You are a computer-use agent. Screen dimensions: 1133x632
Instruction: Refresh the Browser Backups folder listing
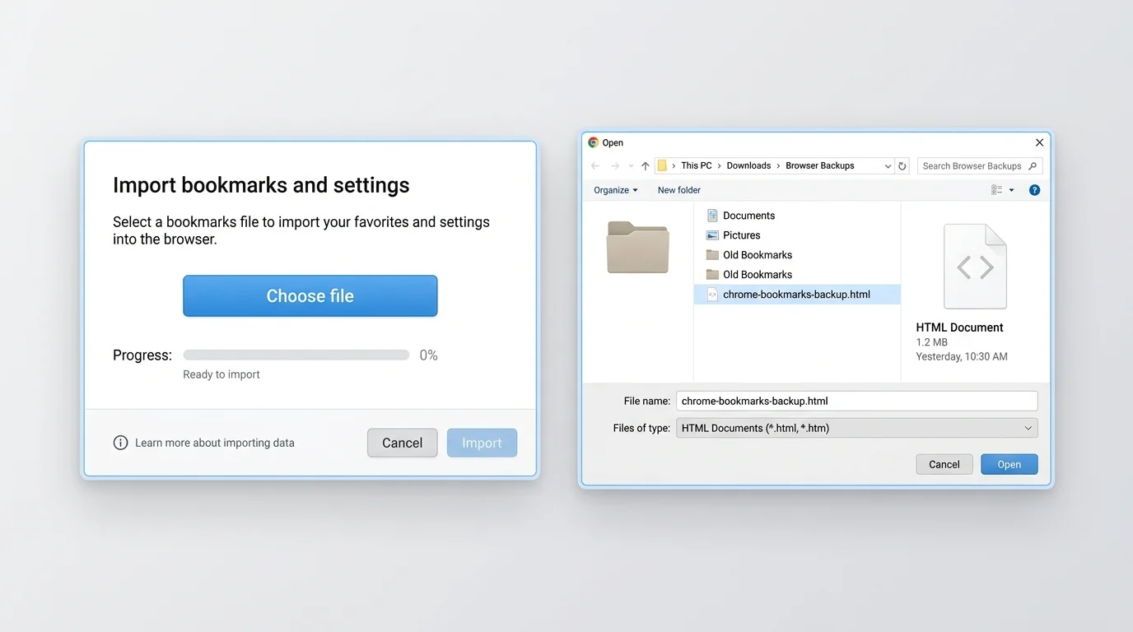pyautogui.click(x=902, y=166)
